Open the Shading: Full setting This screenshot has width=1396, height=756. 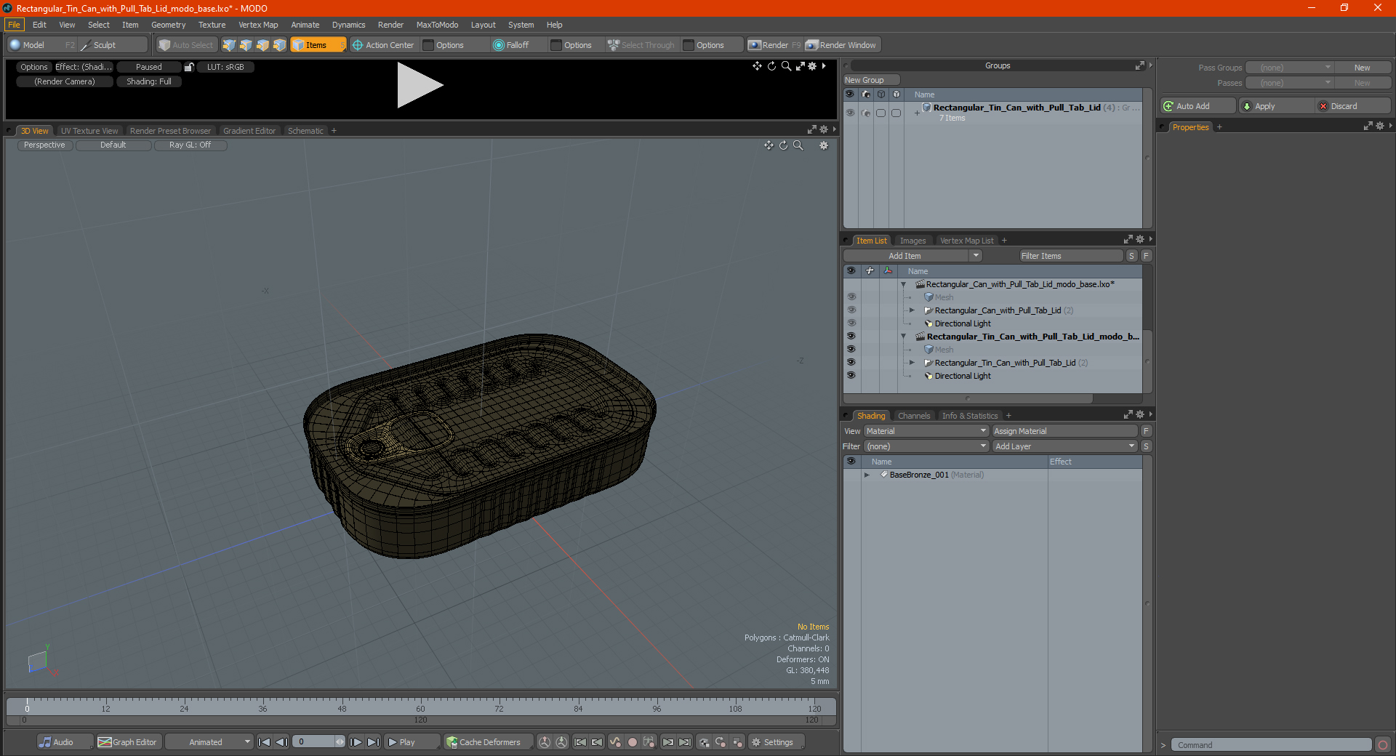pos(149,81)
